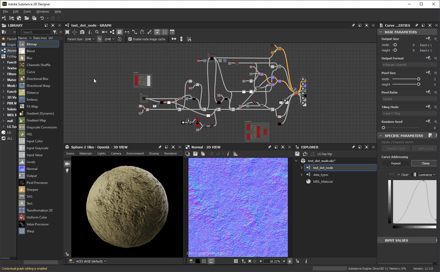Screen dimensions: 440x272
Task: Toggle Enable node image cache checkbox
Action: pos(130,39)
